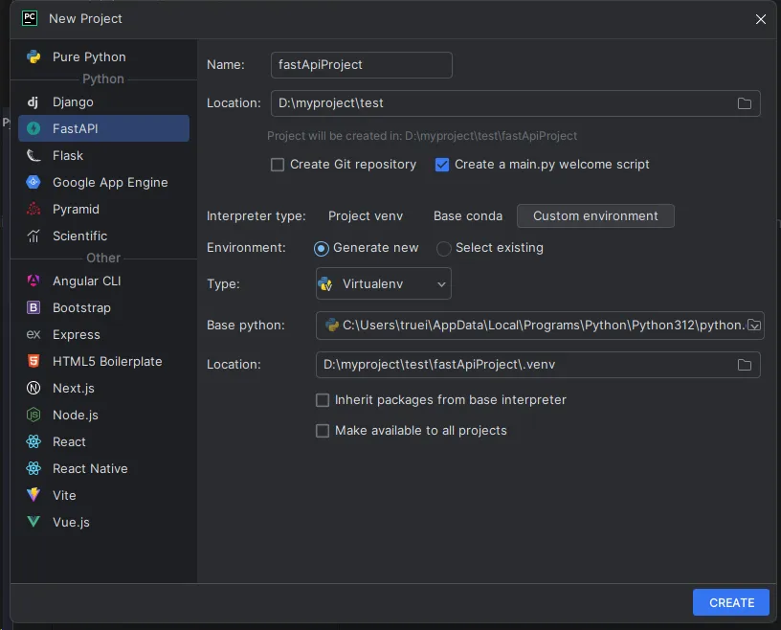Screen dimensions: 781x630
Task: Click the Vue.js V icon
Action: click(33, 522)
